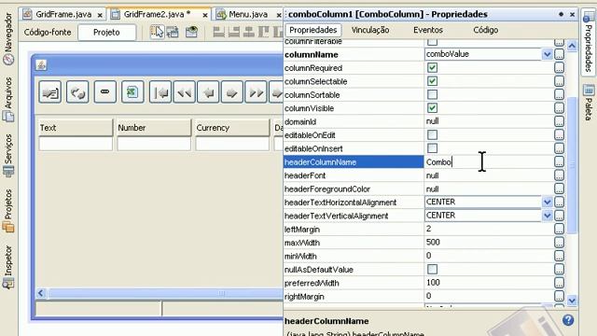Toggle the columnRequired checkbox
Image resolution: width=597 pixels, height=336 pixels.
[x=432, y=68]
